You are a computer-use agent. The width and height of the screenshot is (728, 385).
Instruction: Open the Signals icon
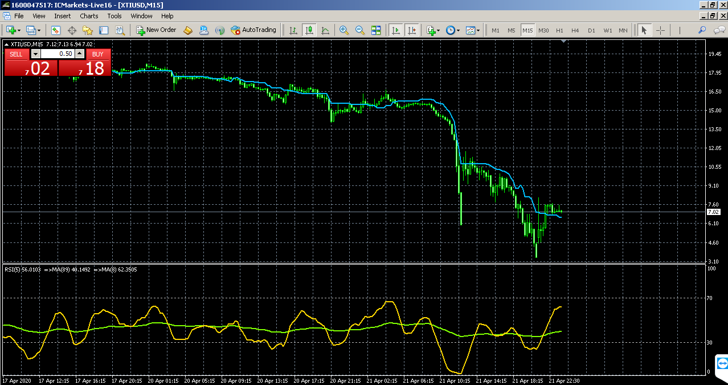tap(220, 30)
